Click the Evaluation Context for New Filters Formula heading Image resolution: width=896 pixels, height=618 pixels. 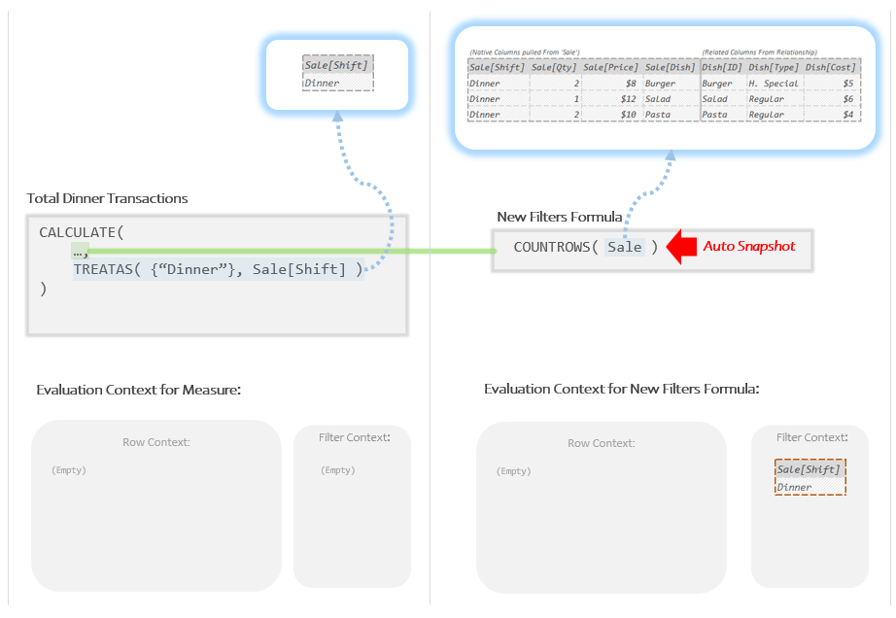tap(621, 389)
